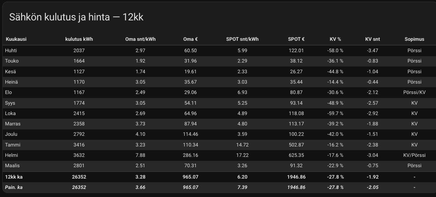Screen dimensions: 436x197
Task: Click the title 'Sähkön kulutus ja hinta — 12kk'
Action: pos(76,17)
